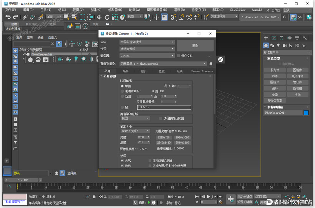Create a 长方体 box primitive

[275, 70]
